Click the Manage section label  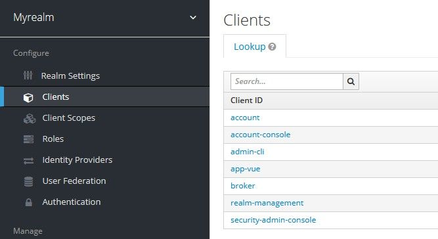(28, 231)
